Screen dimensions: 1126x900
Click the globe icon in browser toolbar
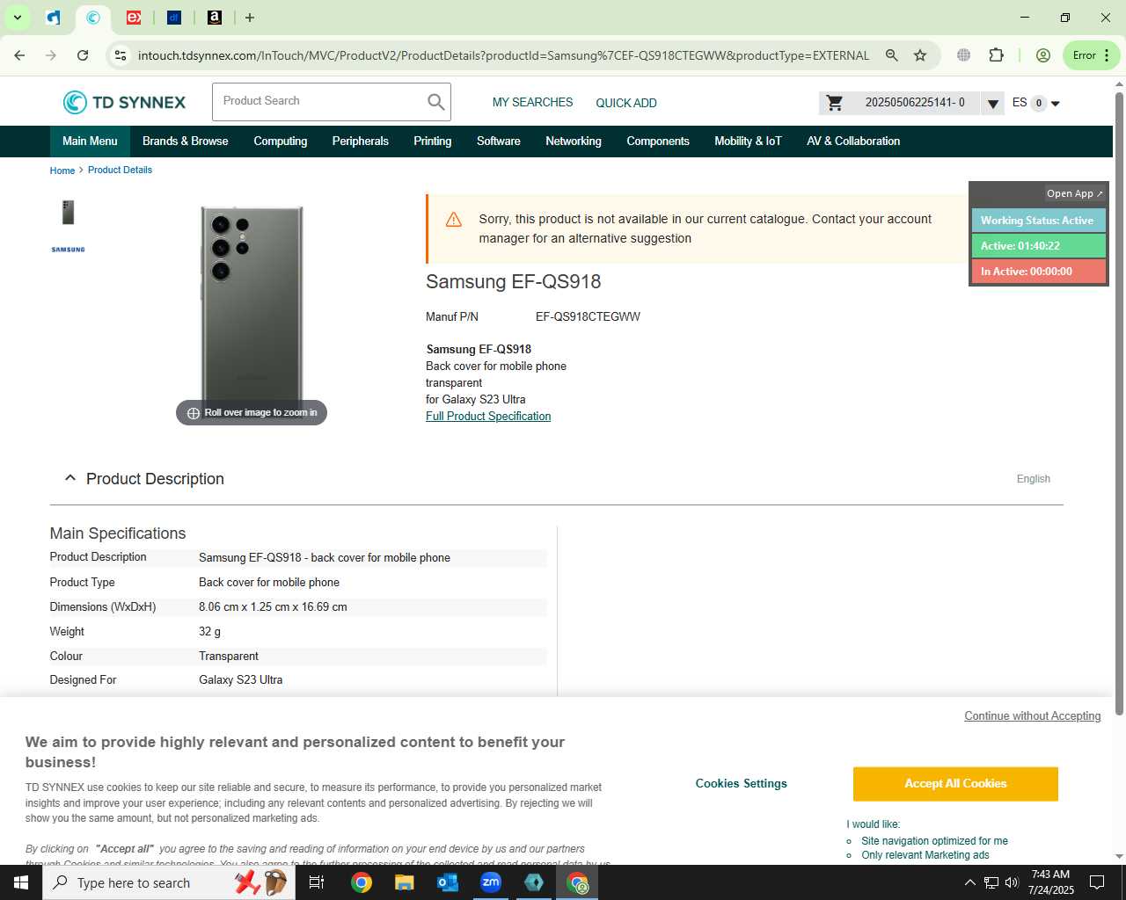coord(964,55)
